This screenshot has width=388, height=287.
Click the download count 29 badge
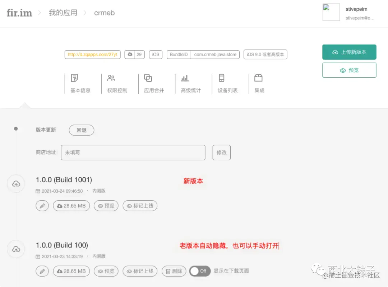(x=135, y=54)
